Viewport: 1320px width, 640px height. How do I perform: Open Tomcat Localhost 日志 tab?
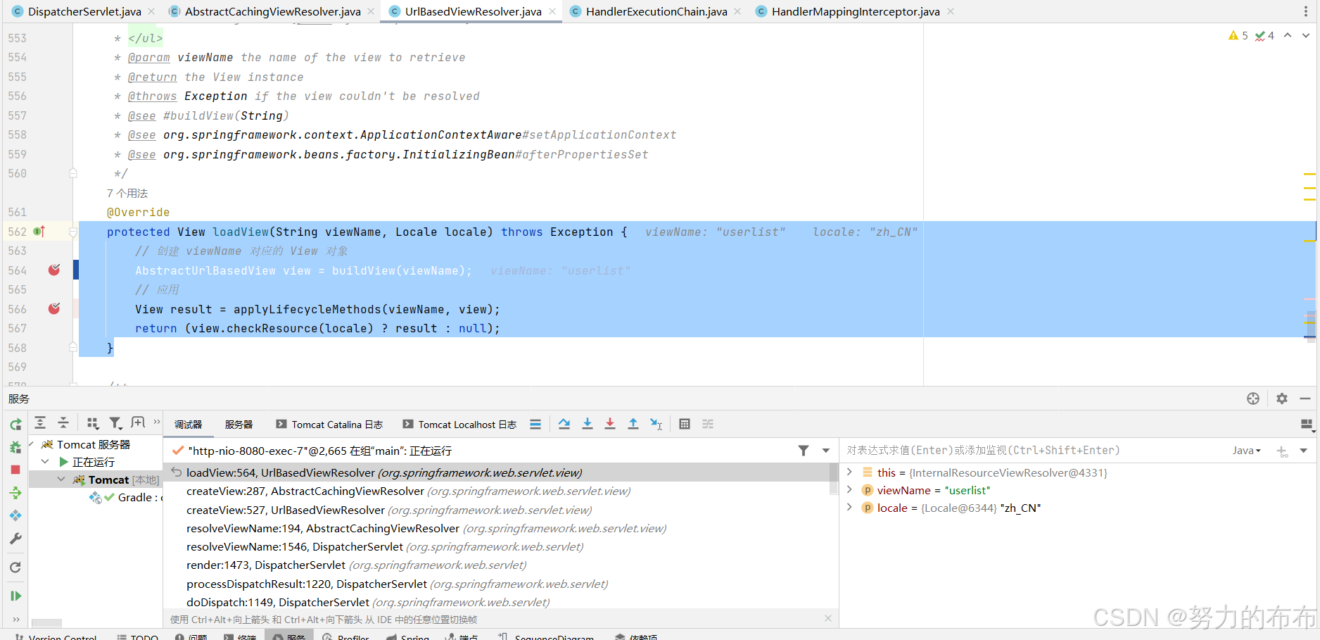click(x=459, y=425)
